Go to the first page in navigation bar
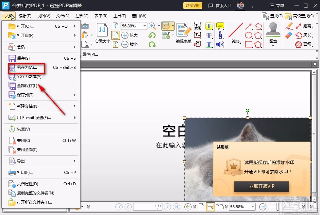The width and height of the screenshot is (320, 215). 119,207
